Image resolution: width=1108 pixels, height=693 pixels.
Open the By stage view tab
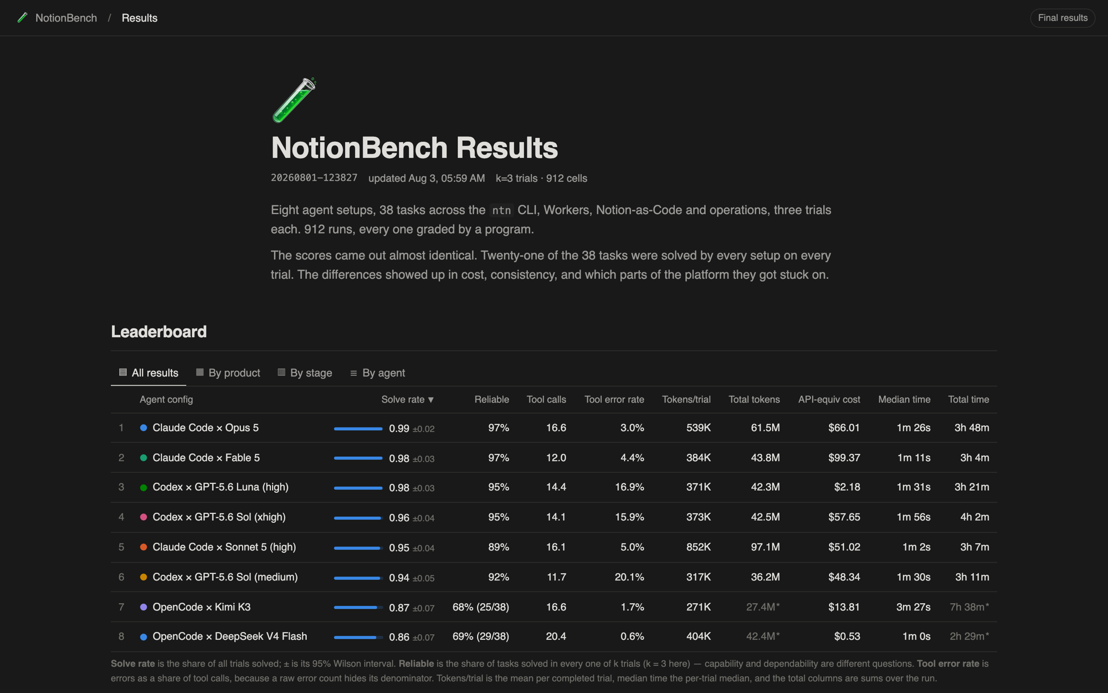(x=305, y=373)
